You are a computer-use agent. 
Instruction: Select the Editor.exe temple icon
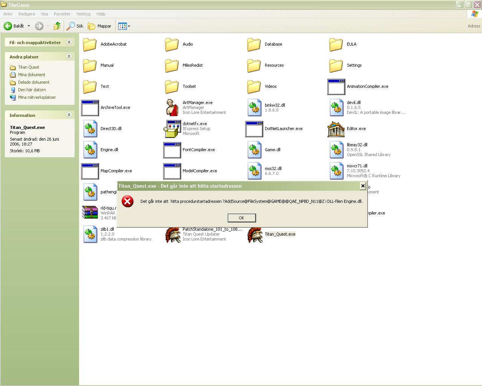(x=336, y=129)
